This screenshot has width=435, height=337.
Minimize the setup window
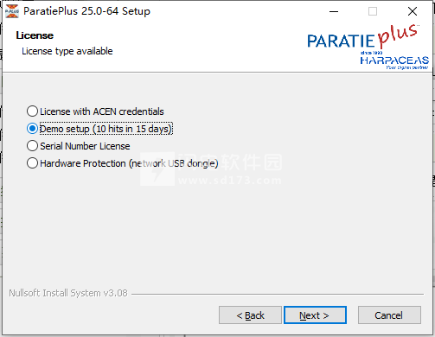[x=334, y=11]
